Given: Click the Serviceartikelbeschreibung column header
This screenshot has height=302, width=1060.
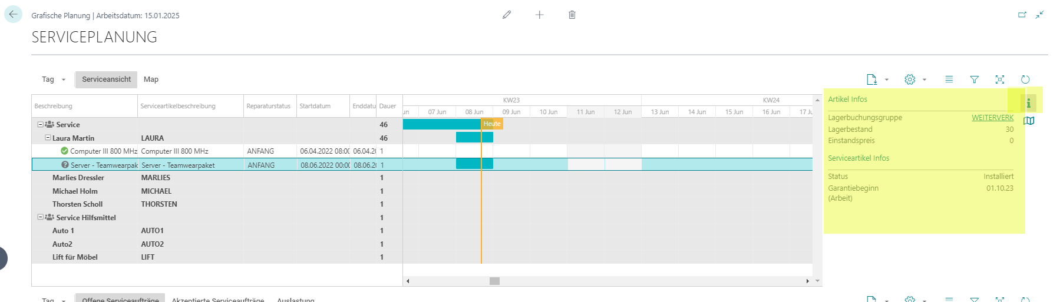Looking at the screenshot, I should point(190,106).
